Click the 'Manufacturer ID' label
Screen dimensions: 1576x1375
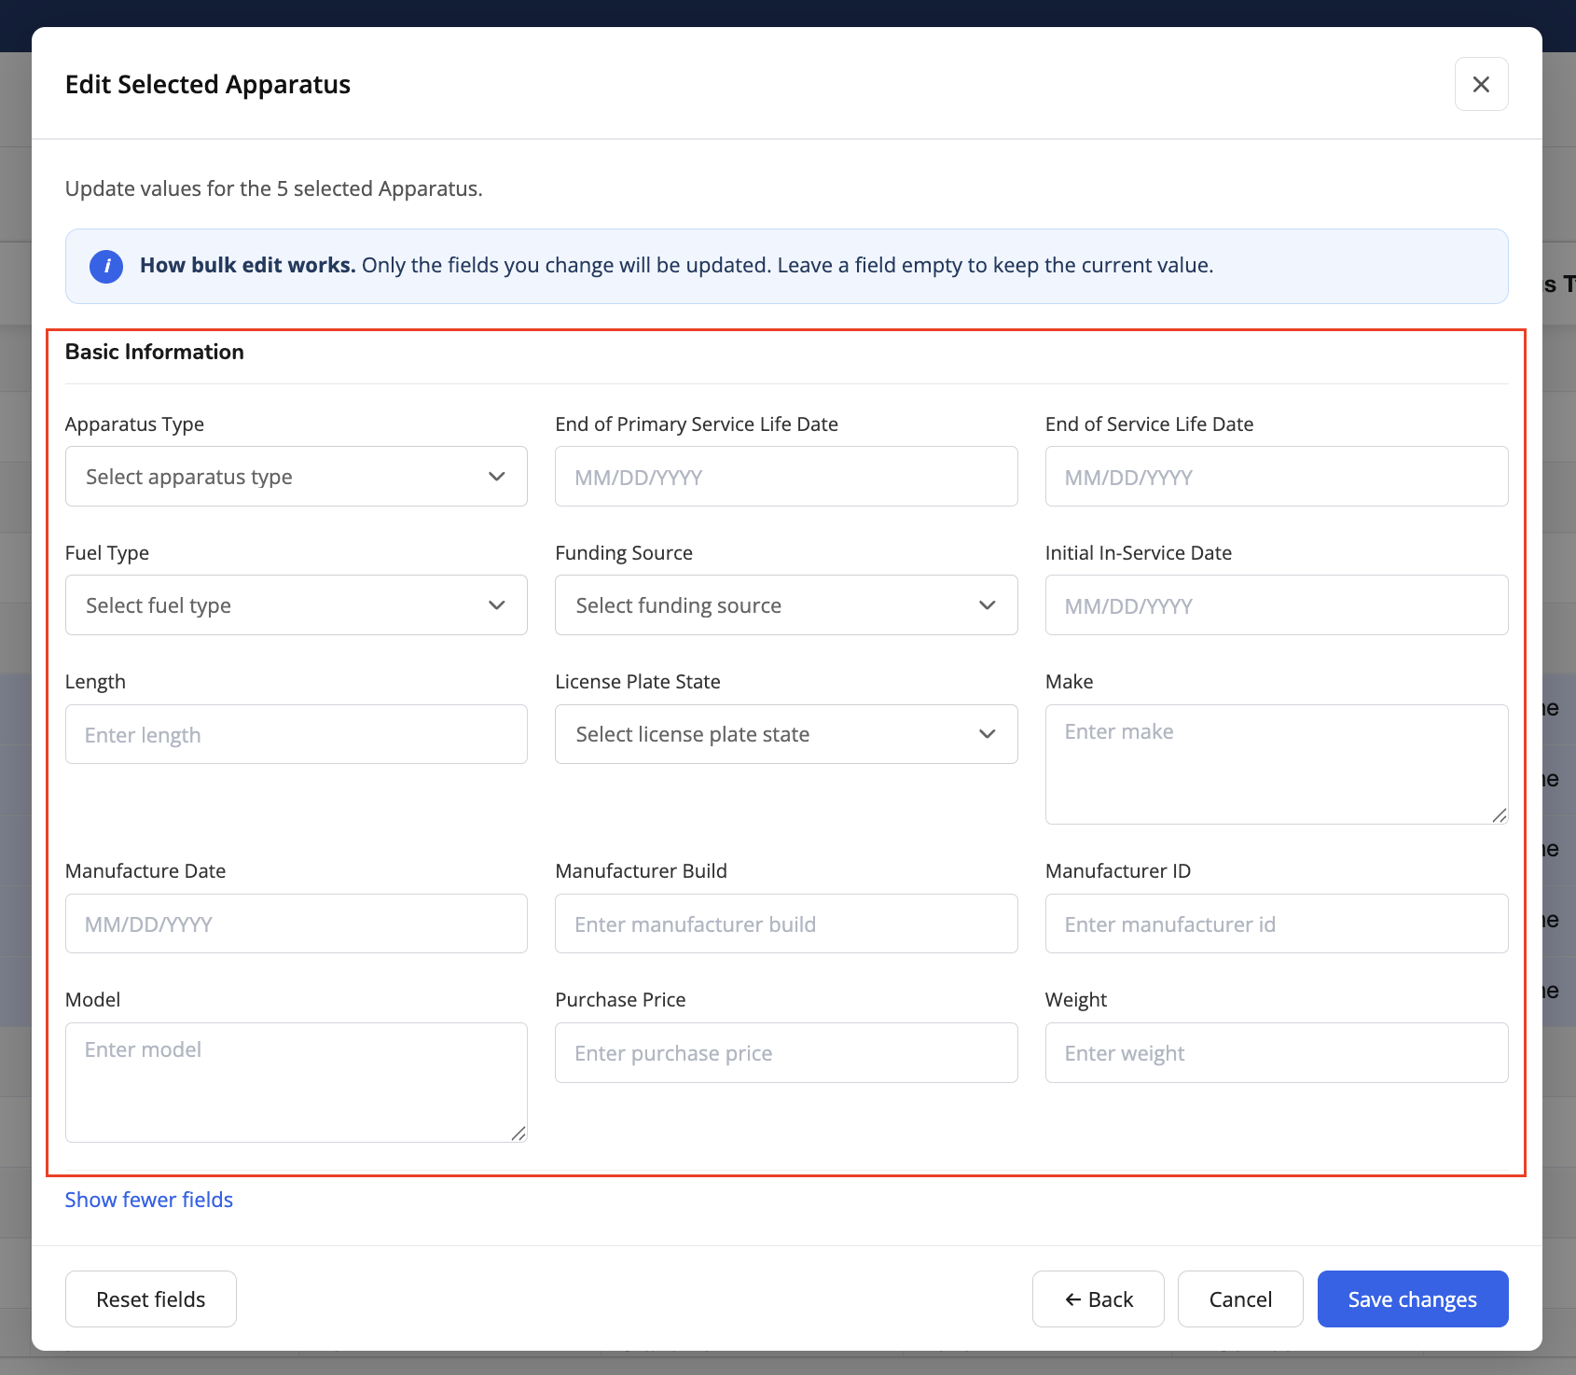(x=1118, y=871)
